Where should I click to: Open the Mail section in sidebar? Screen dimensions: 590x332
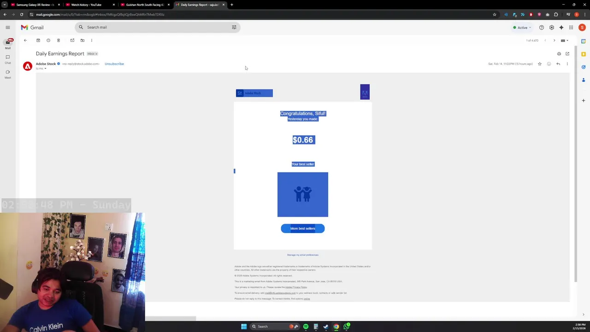point(8,44)
